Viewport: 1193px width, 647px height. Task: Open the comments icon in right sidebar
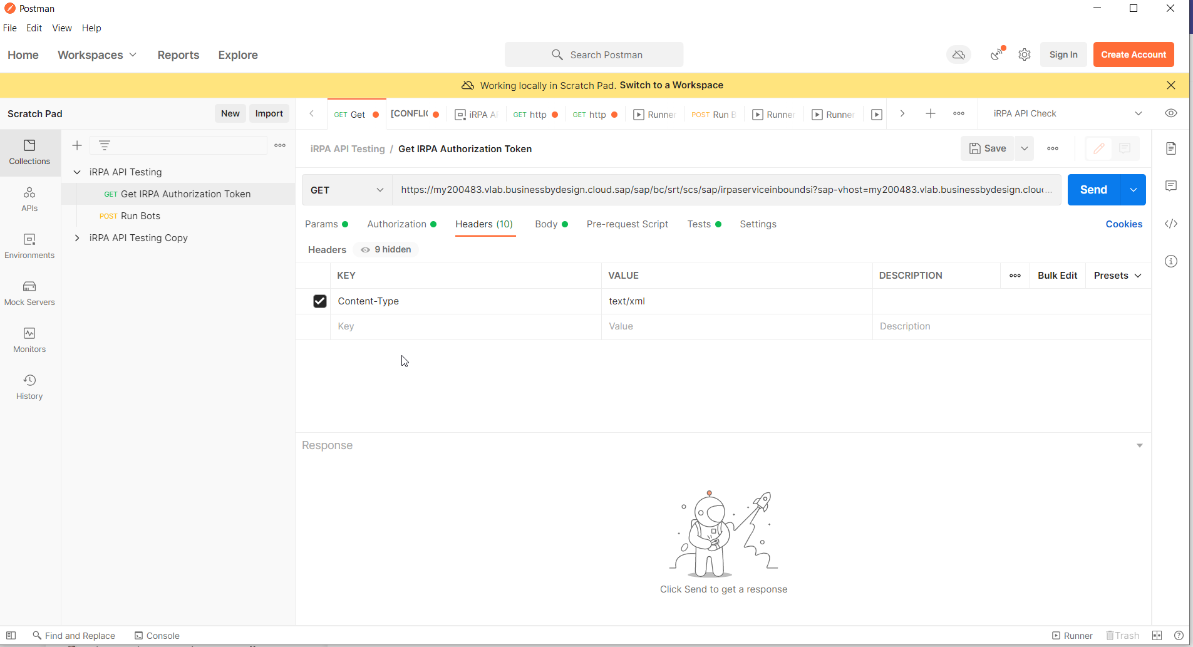click(1171, 186)
